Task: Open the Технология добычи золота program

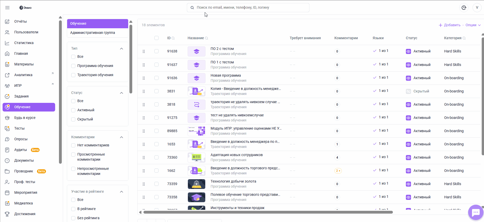Action: [233, 181]
